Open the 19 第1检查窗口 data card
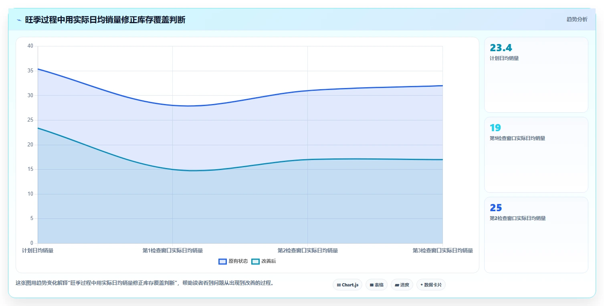The width and height of the screenshot is (604, 306). (536, 155)
